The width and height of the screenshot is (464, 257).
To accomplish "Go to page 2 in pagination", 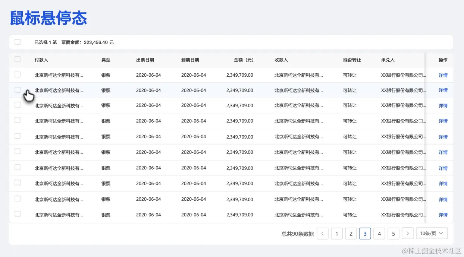I will point(351,234).
